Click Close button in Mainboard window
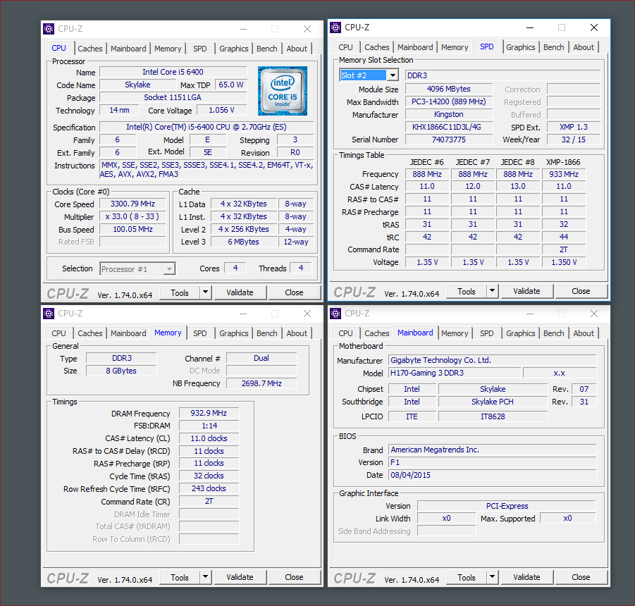 point(581,577)
